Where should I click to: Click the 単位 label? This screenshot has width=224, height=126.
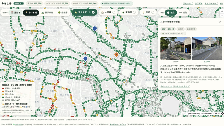(x=162, y=13)
